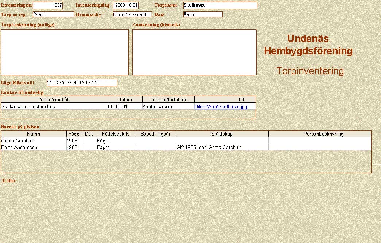
Task: Select the Inventeringsdag date field
Action: pyautogui.click(x=126, y=5)
